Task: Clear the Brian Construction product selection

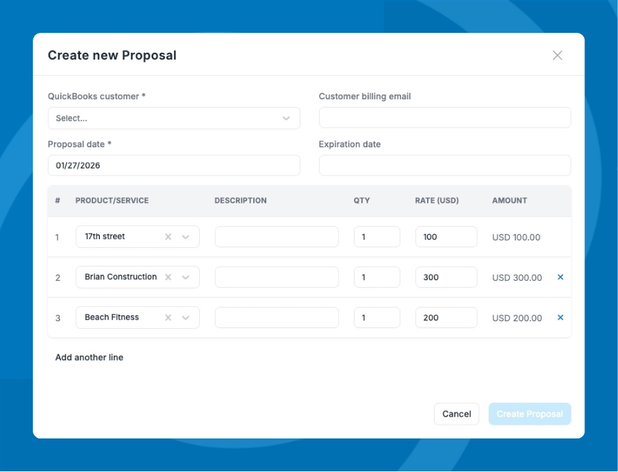Action: 168,277
